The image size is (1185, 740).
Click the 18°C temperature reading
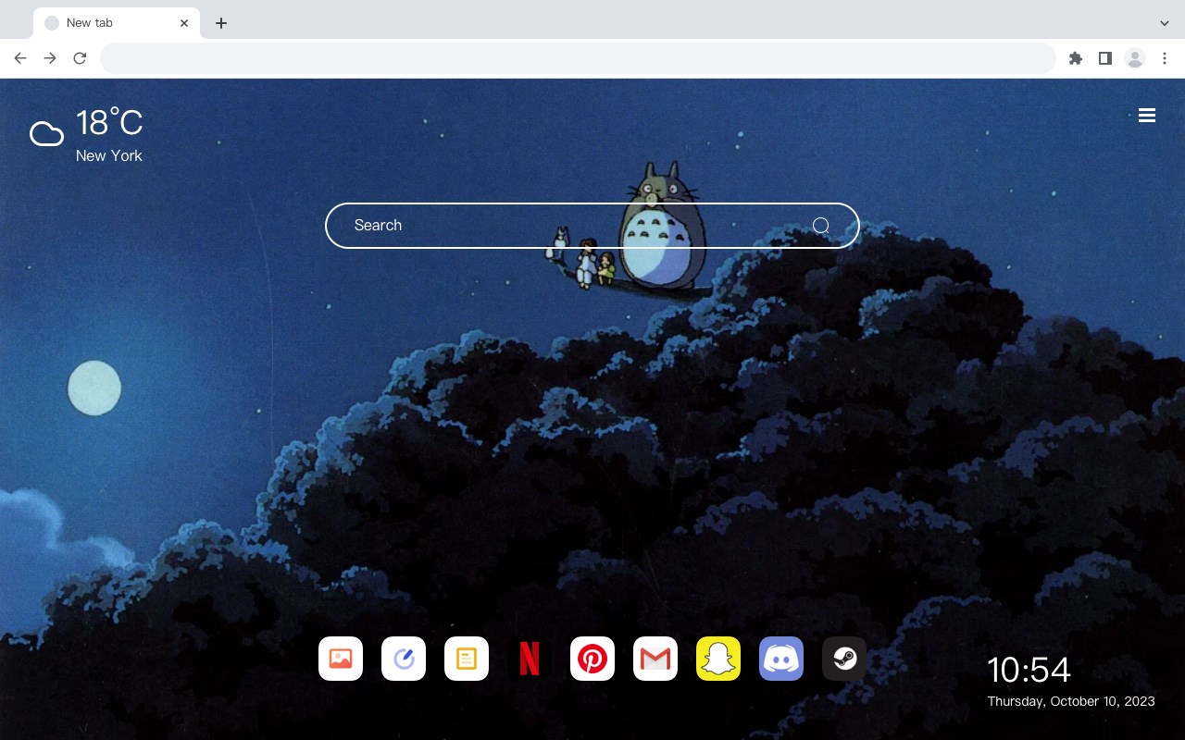pos(109,123)
